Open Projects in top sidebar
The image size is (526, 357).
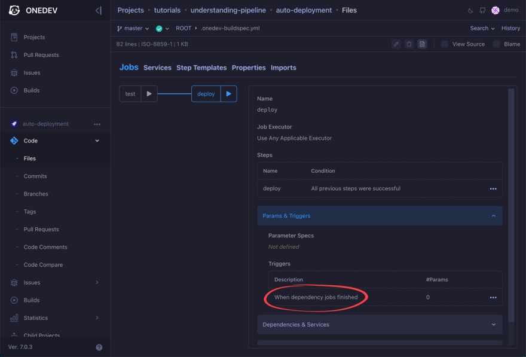[34, 37]
